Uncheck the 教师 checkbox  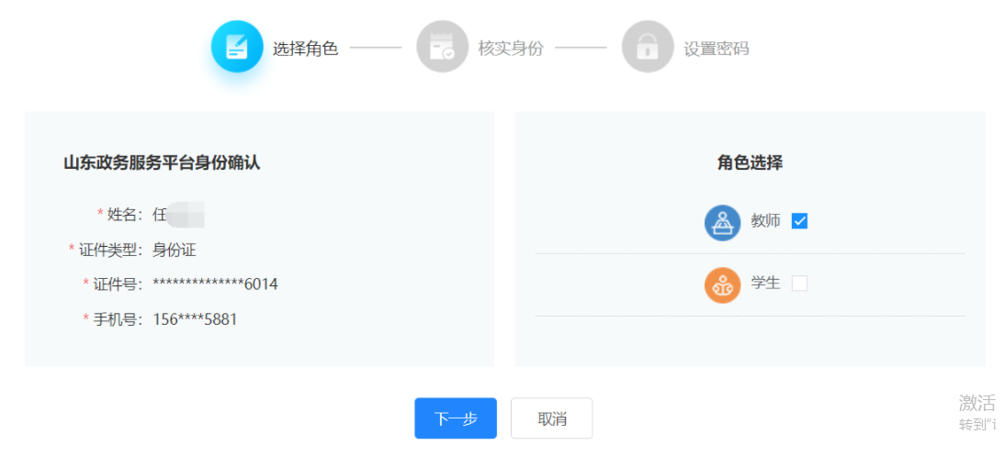pos(799,221)
